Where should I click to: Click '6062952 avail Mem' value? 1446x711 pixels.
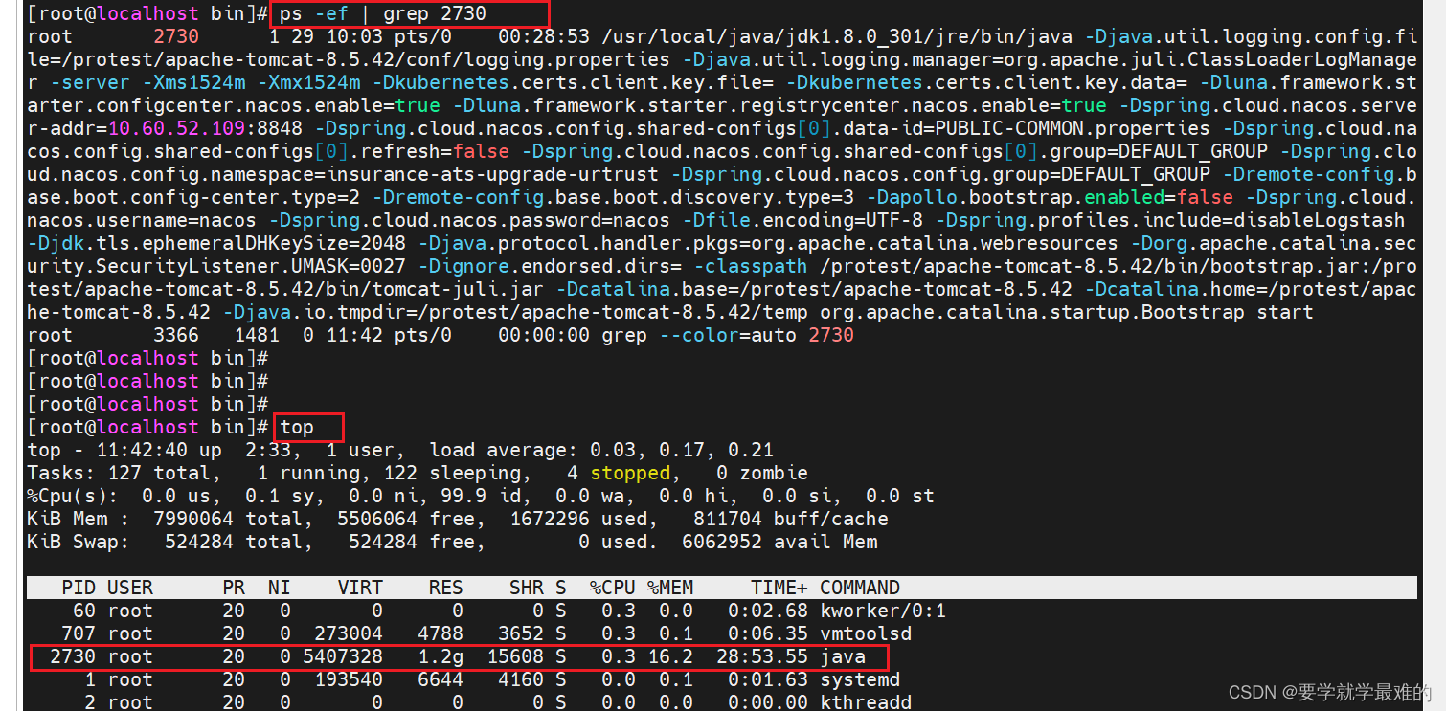[779, 542]
